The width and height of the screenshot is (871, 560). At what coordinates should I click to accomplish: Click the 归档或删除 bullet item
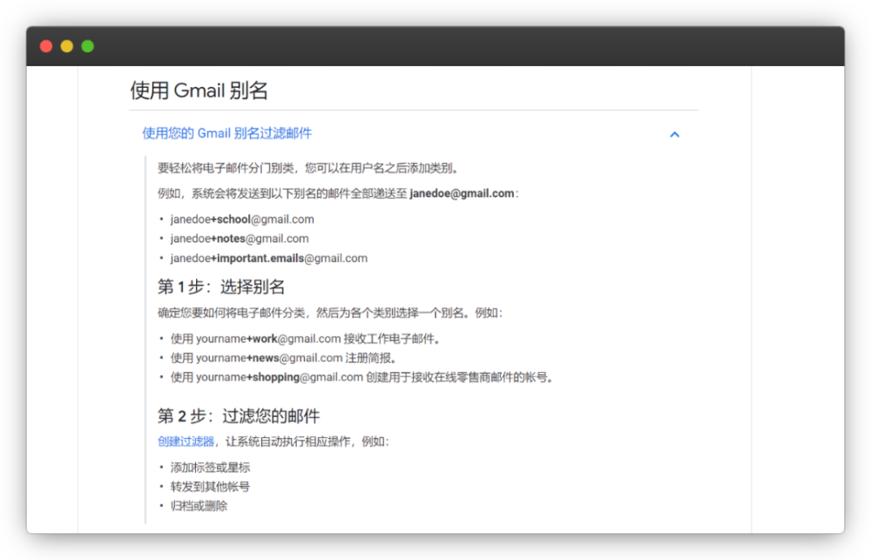pyautogui.click(x=199, y=506)
